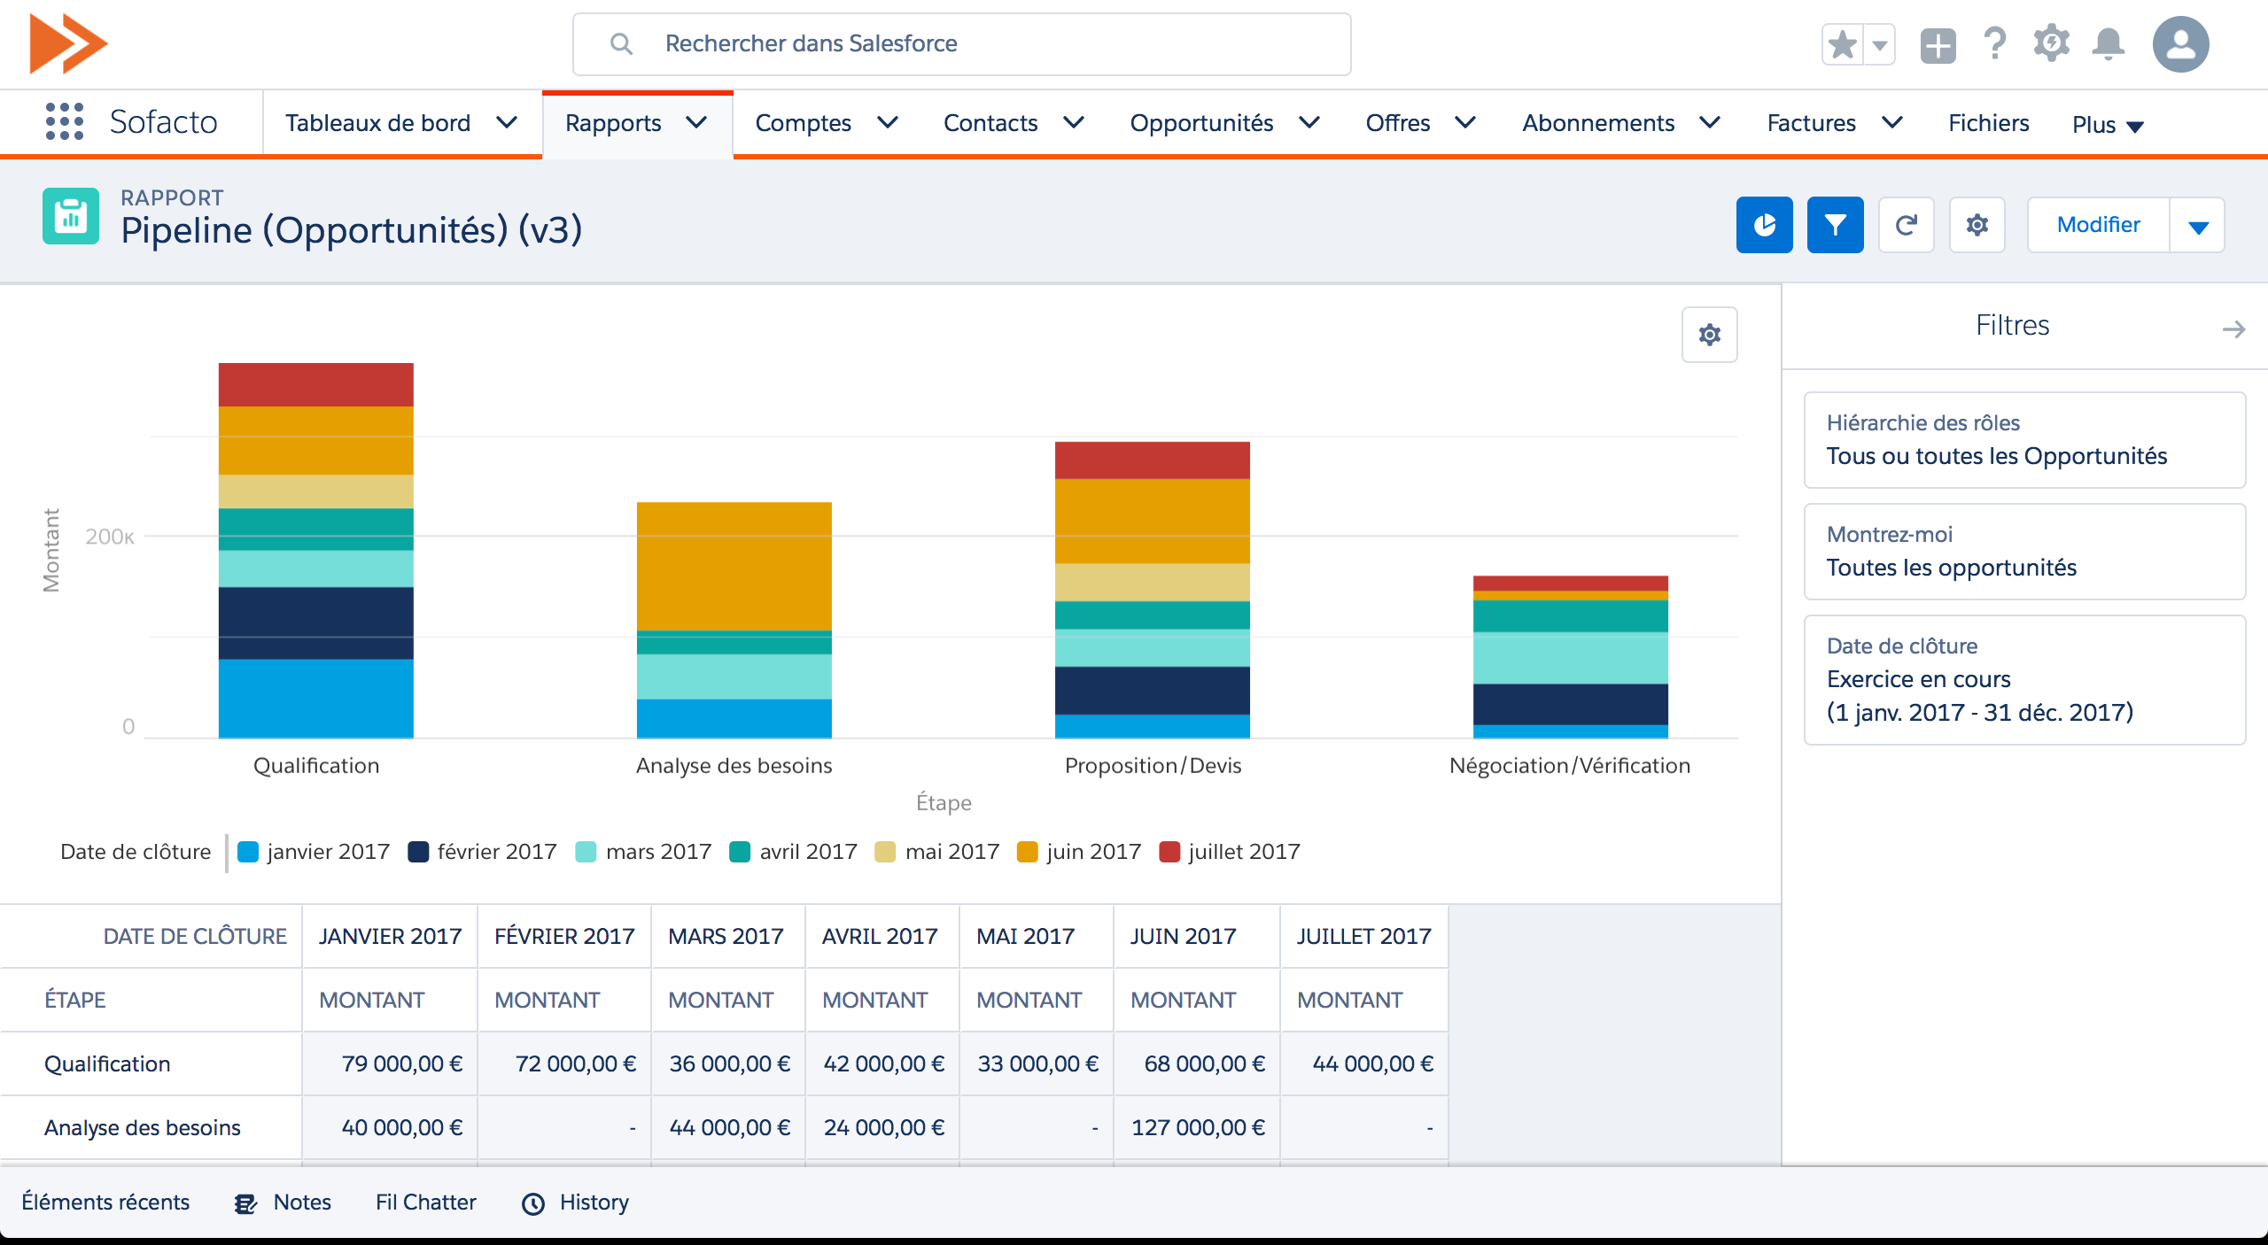This screenshot has width=2268, height=1245.
Task: Click the février 2017 legend swatch
Action: [418, 852]
